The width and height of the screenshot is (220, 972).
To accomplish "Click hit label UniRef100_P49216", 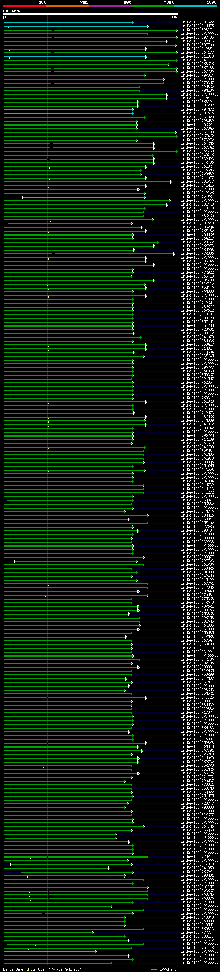I will point(197,155).
